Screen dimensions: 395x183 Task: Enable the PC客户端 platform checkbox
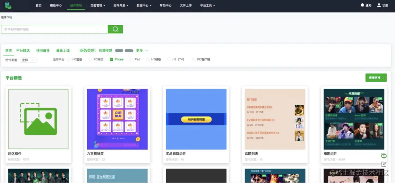click(x=193, y=60)
